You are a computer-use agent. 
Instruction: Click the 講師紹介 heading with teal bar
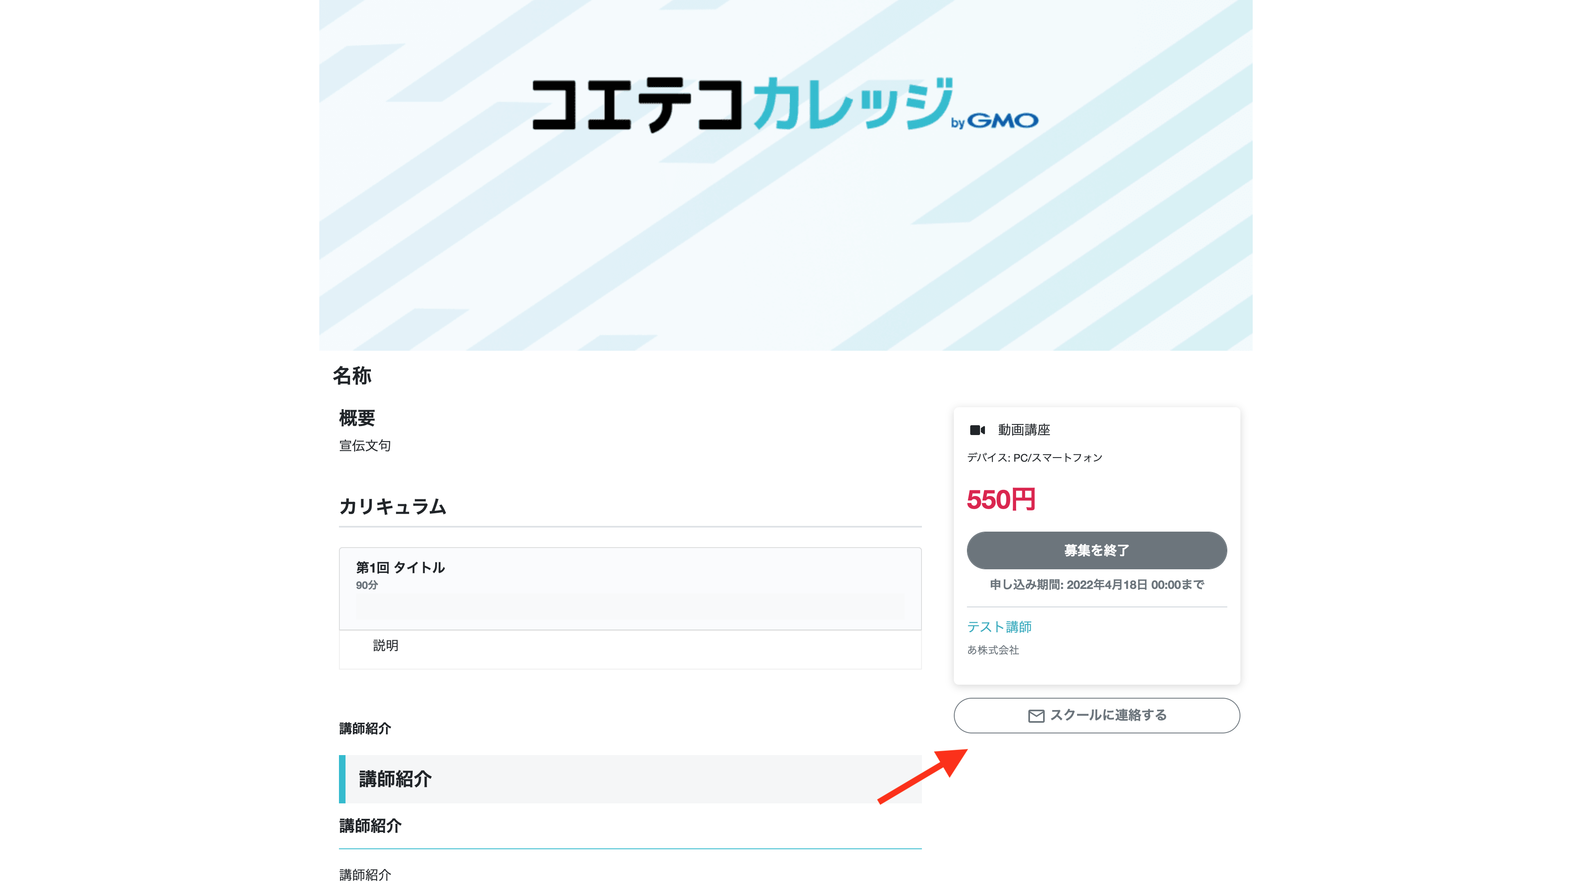pos(630,779)
